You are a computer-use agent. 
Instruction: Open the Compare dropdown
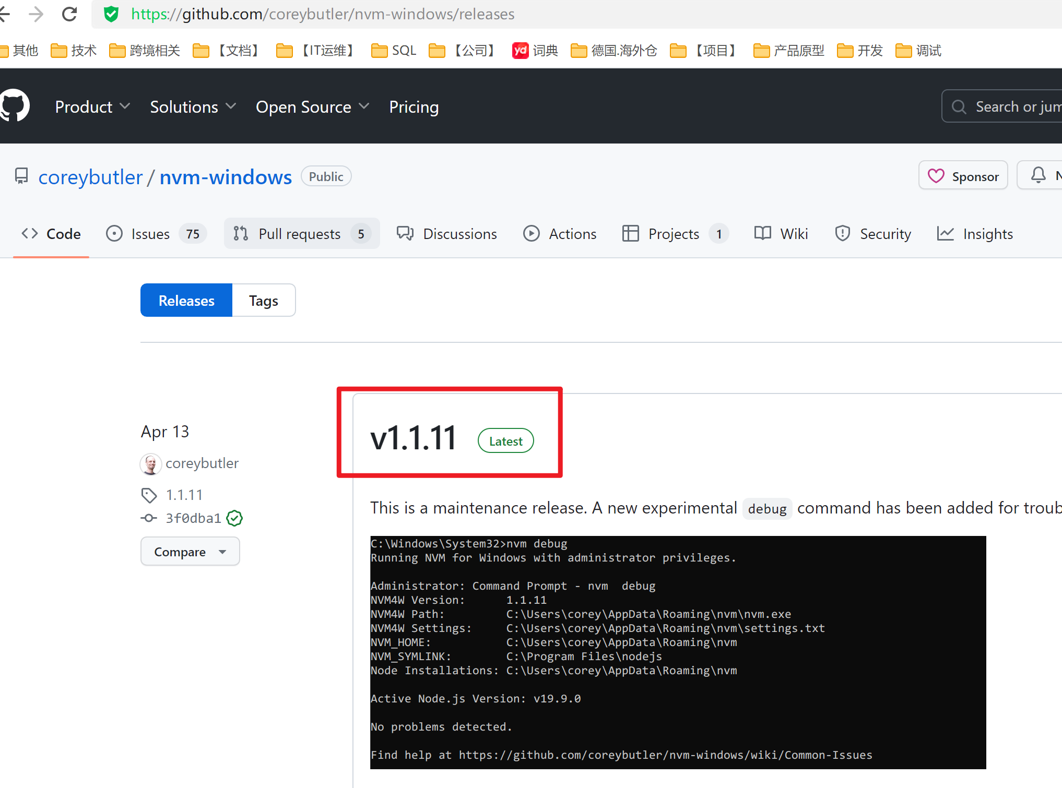(x=190, y=551)
